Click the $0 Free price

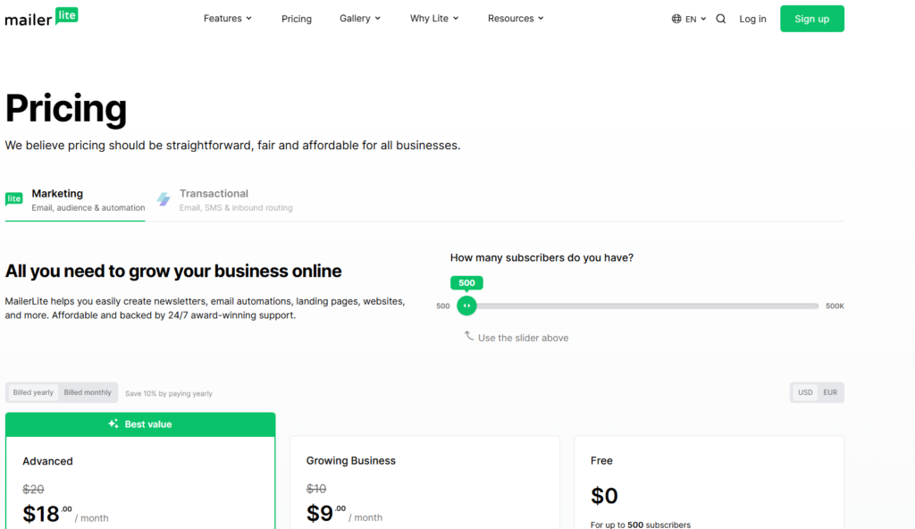(604, 496)
